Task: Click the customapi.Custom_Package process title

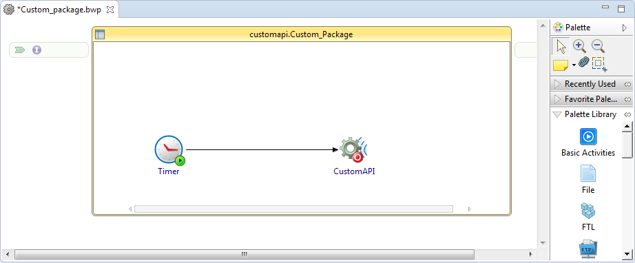Action: click(x=301, y=34)
